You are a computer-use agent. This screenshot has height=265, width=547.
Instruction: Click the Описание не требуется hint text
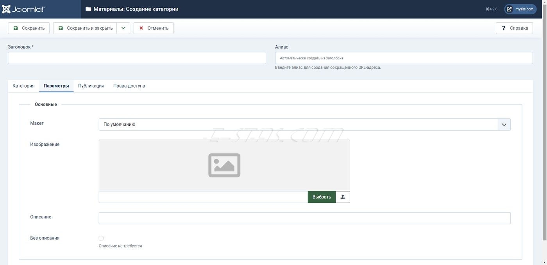120,246
